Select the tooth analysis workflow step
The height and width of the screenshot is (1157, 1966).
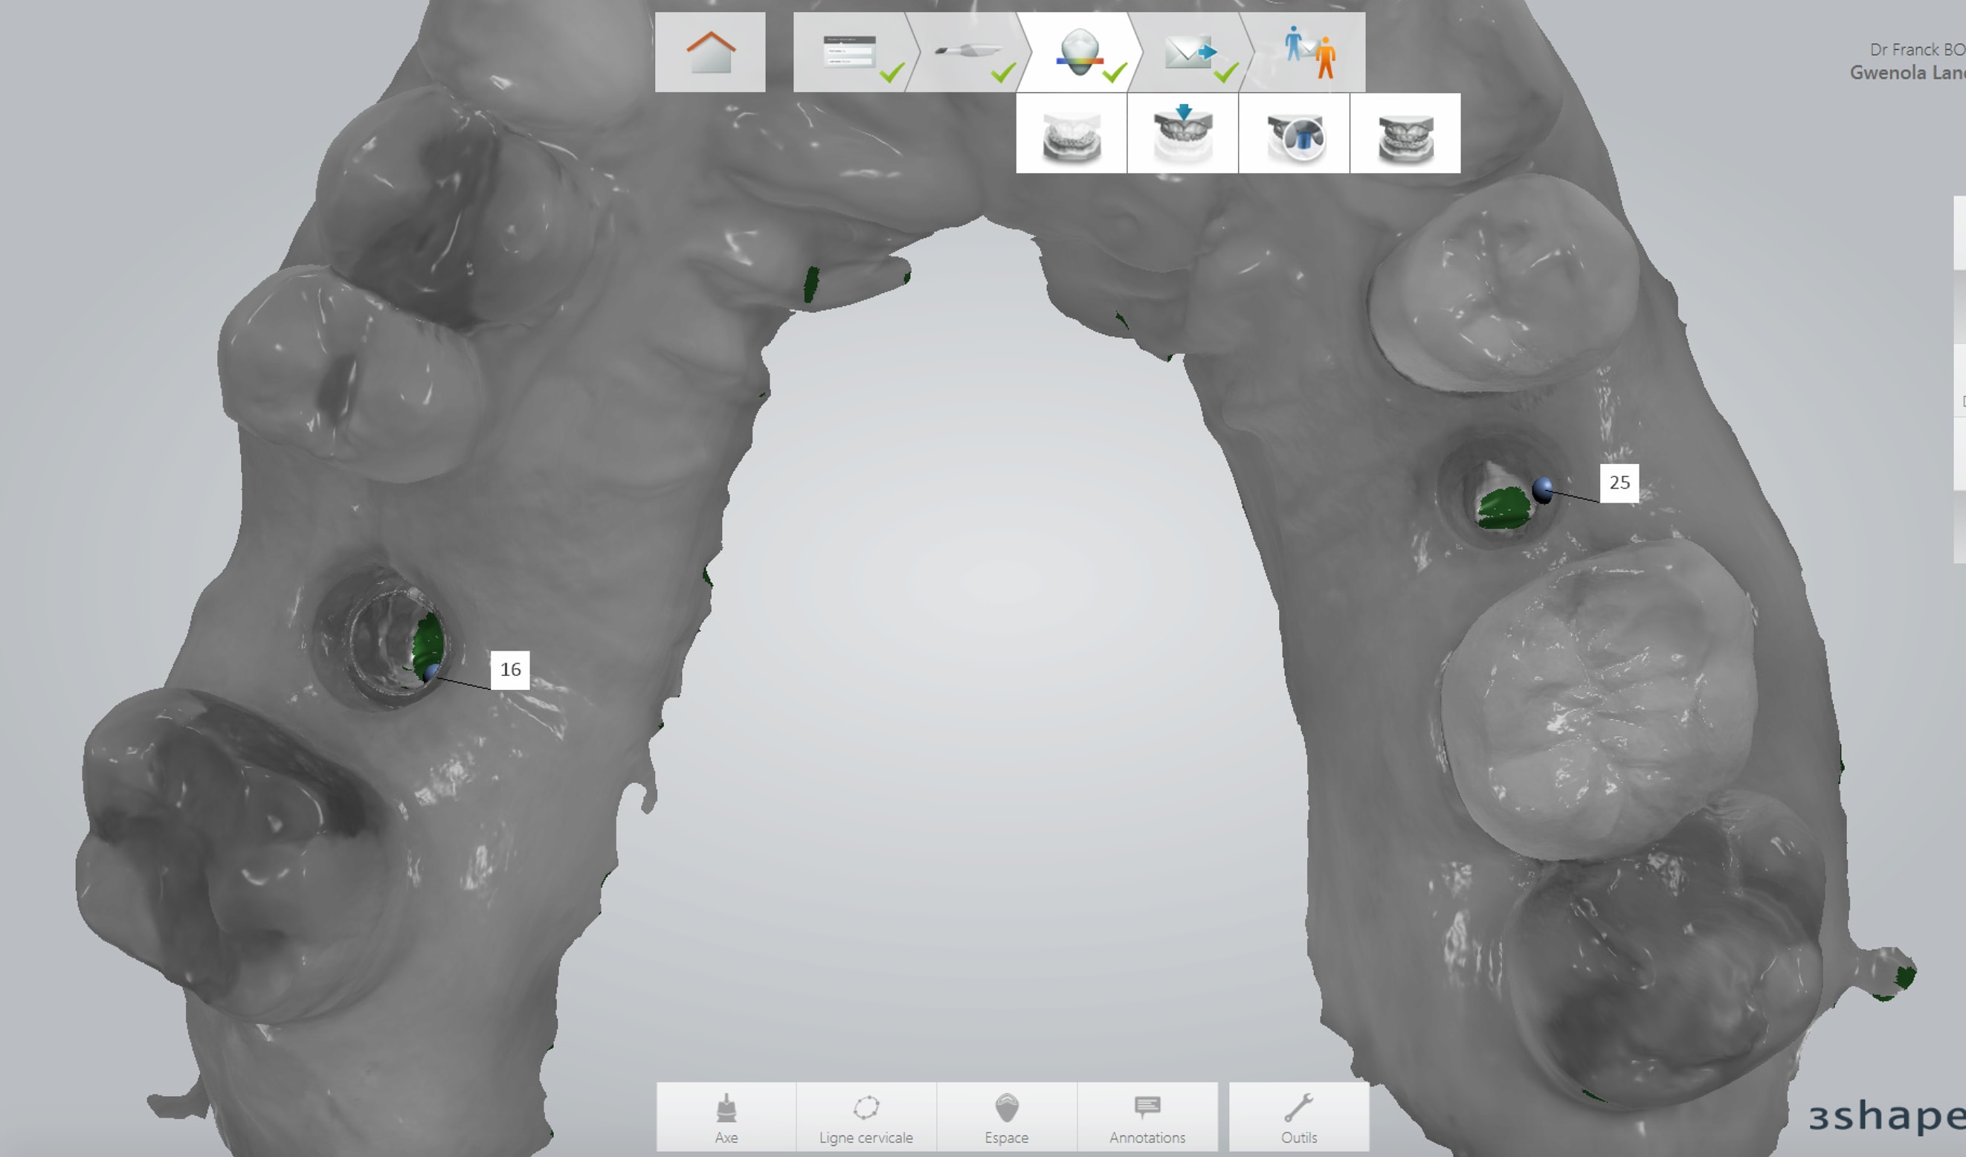click(x=1079, y=52)
